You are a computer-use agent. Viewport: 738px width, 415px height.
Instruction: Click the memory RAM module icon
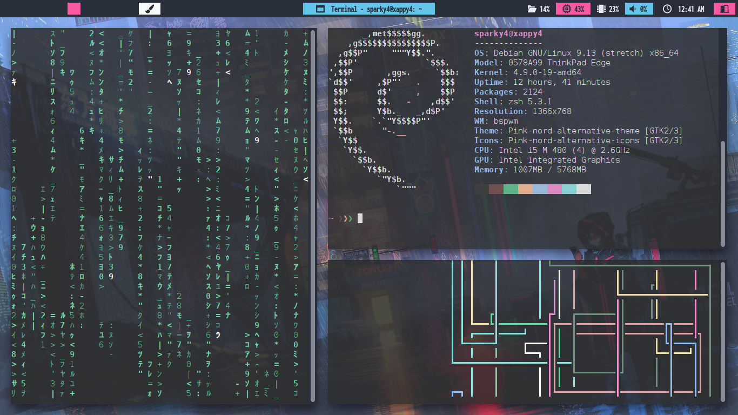pos(600,9)
